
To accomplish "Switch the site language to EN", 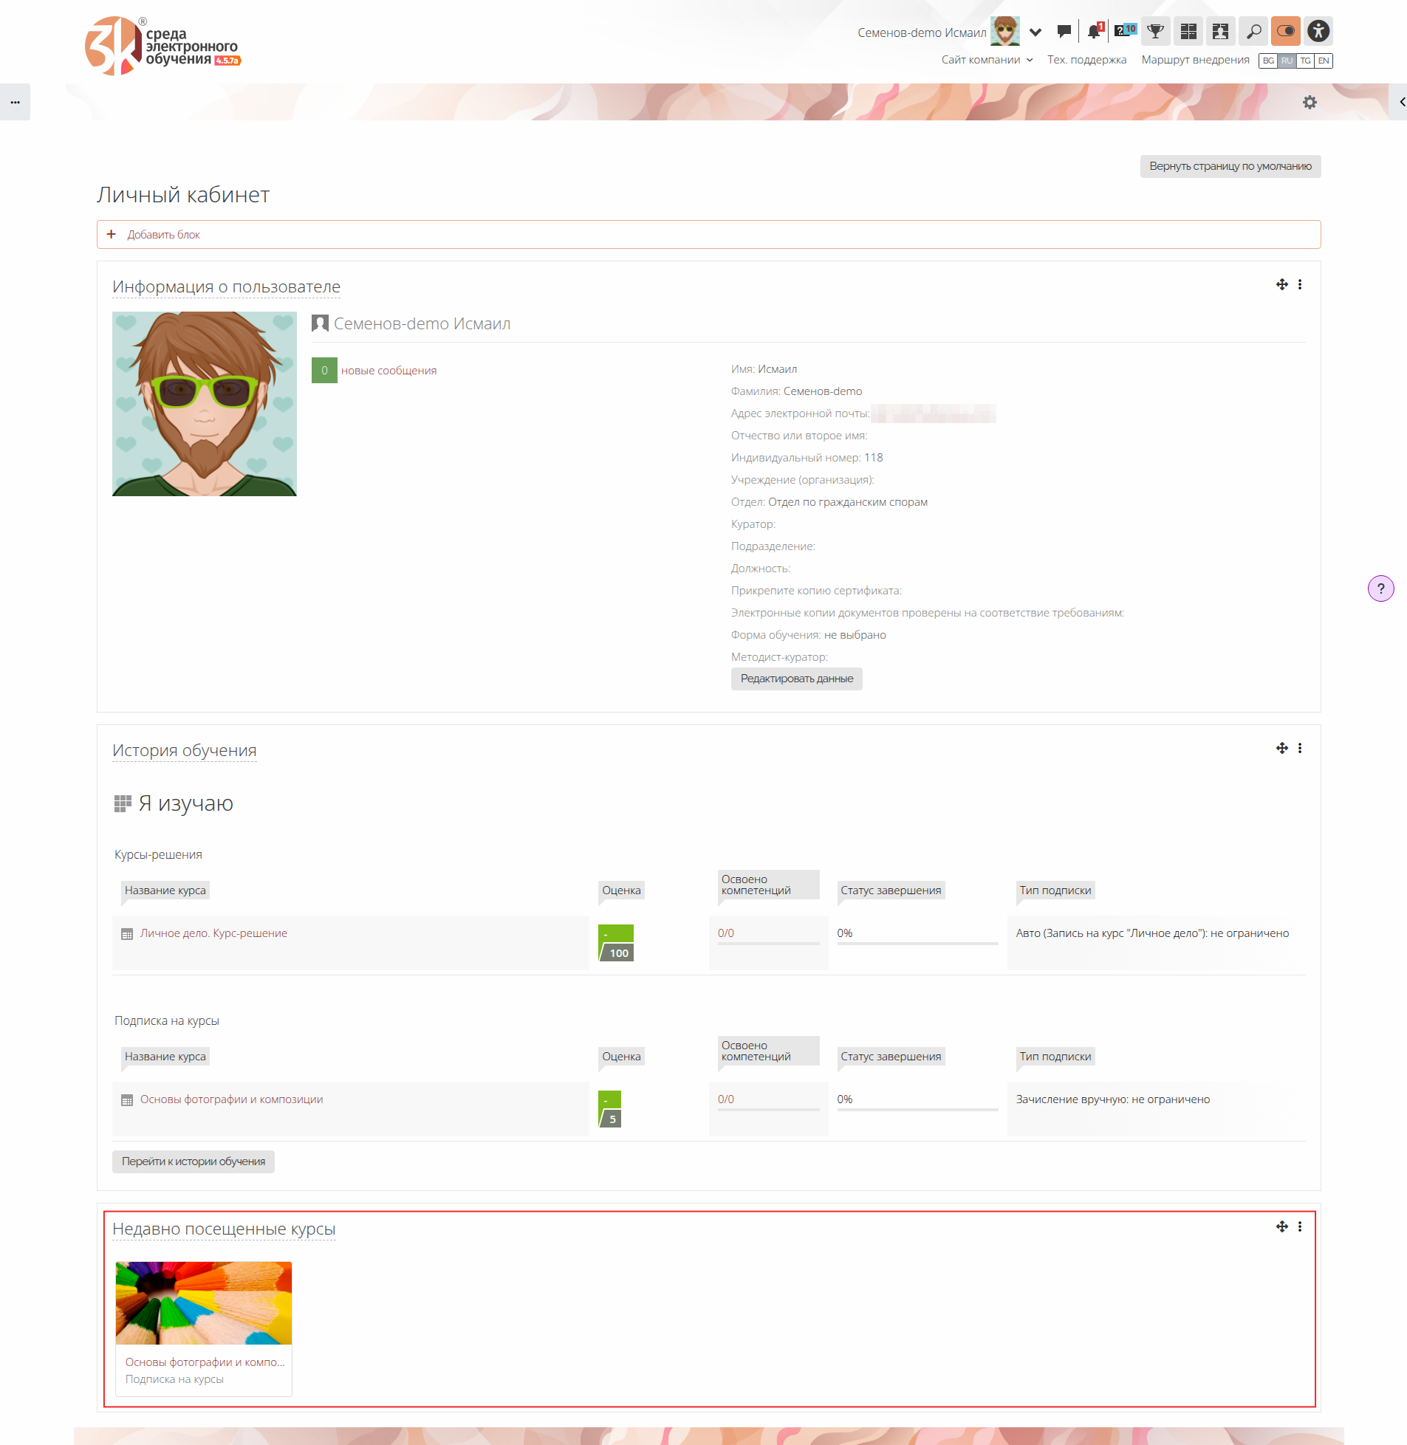I will (x=1323, y=61).
